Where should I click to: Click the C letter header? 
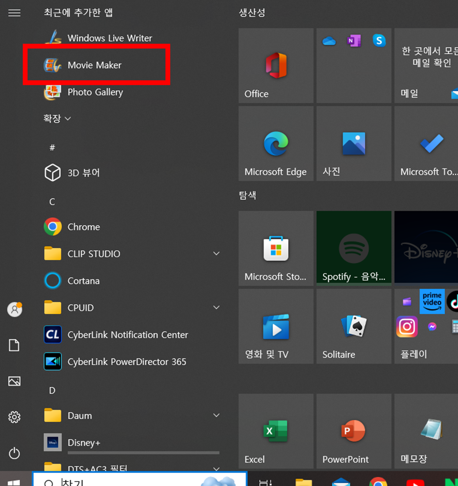(52, 202)
